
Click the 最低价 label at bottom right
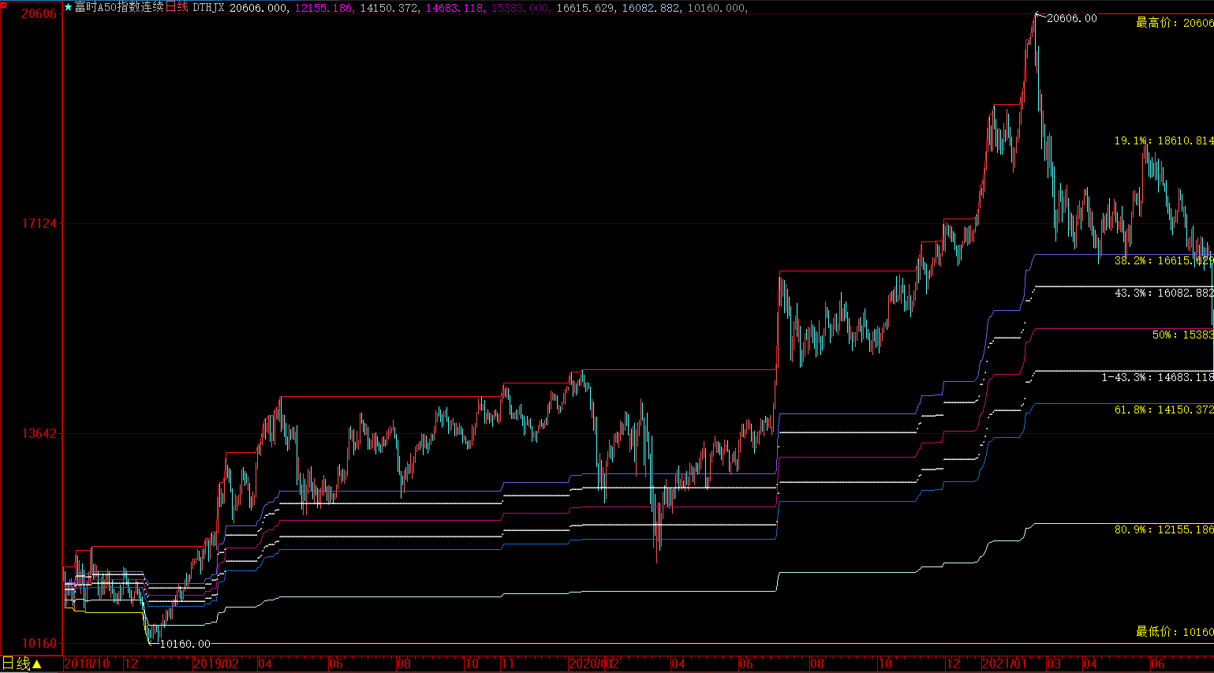click(x=1175, y=632)
